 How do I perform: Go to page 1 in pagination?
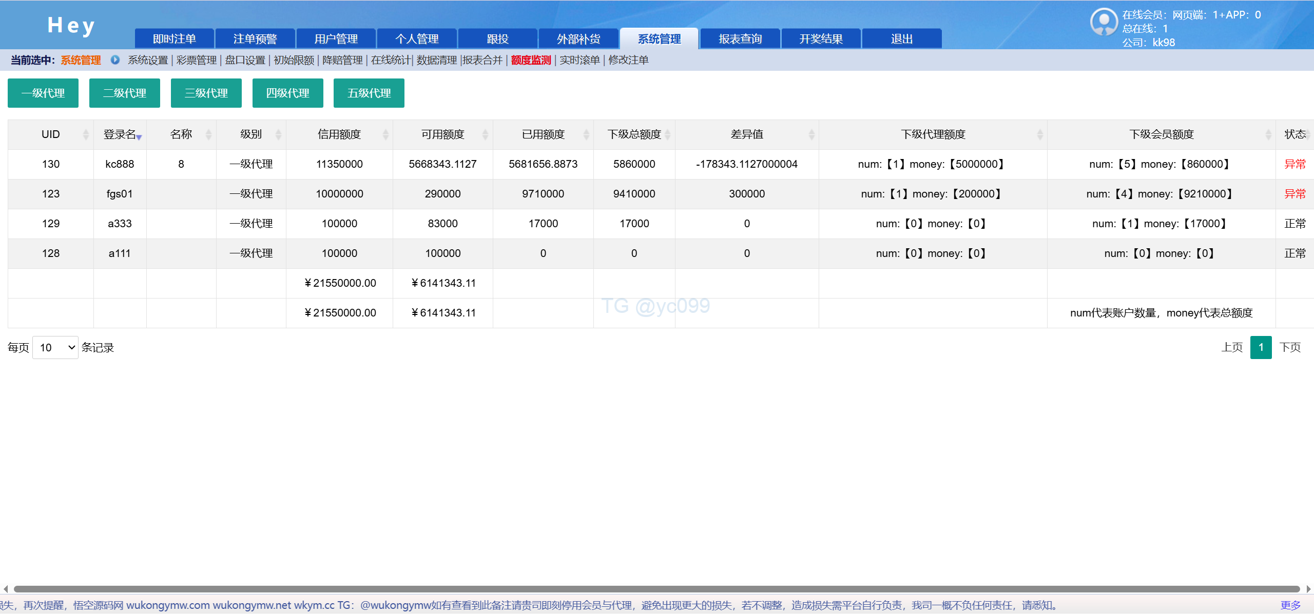pos(1261,348)
